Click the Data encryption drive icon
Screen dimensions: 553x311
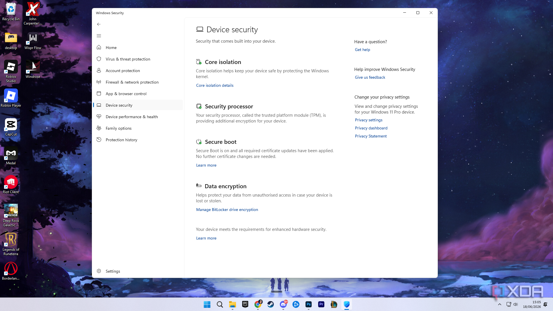(199, 186)
